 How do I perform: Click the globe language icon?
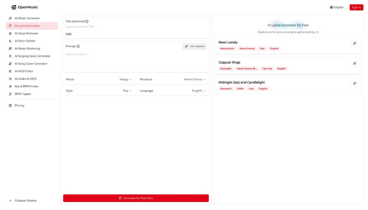[331, 7]
